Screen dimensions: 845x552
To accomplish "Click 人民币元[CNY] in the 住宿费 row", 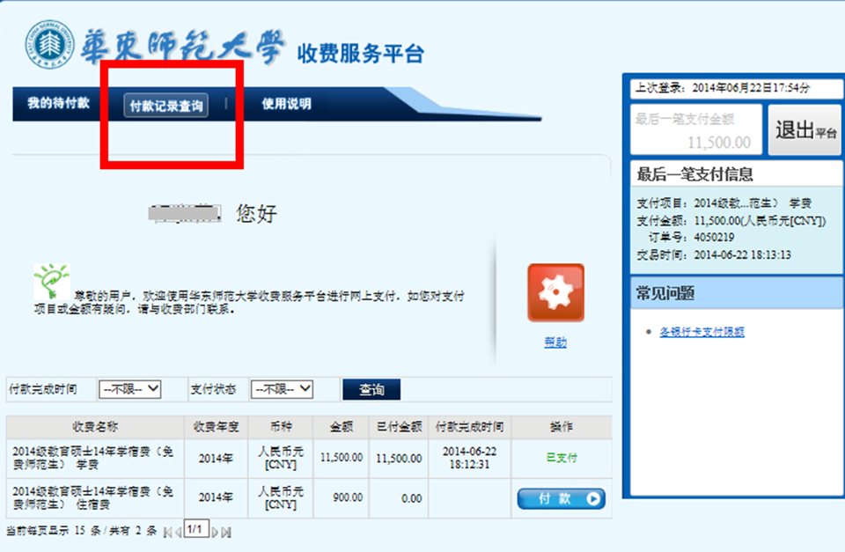I will tap(281, 498).
